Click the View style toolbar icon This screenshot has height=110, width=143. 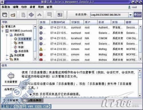(50, 15)
